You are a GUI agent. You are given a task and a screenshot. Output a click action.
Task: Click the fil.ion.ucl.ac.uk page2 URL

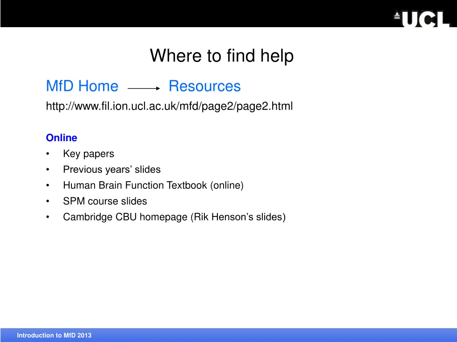169,106
